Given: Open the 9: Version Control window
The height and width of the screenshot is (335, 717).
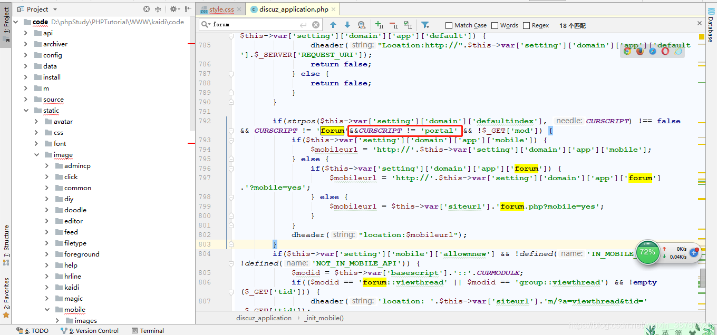Looking at the screenshot, I should pos(90,331).
